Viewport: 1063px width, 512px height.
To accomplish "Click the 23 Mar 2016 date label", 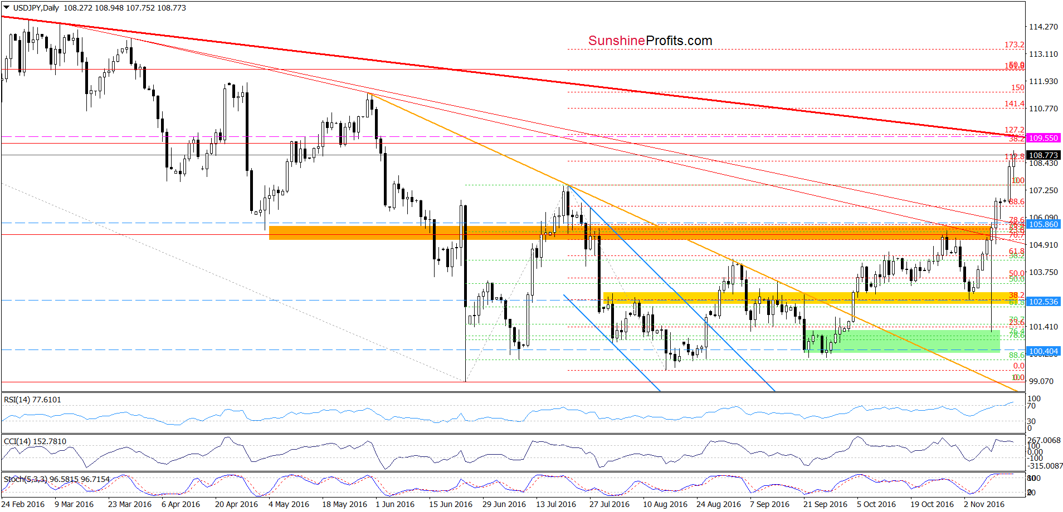I will (x=130, y=504).
